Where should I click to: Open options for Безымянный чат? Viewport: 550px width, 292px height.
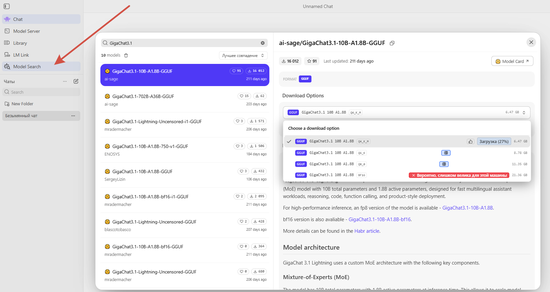pos(73,116)
